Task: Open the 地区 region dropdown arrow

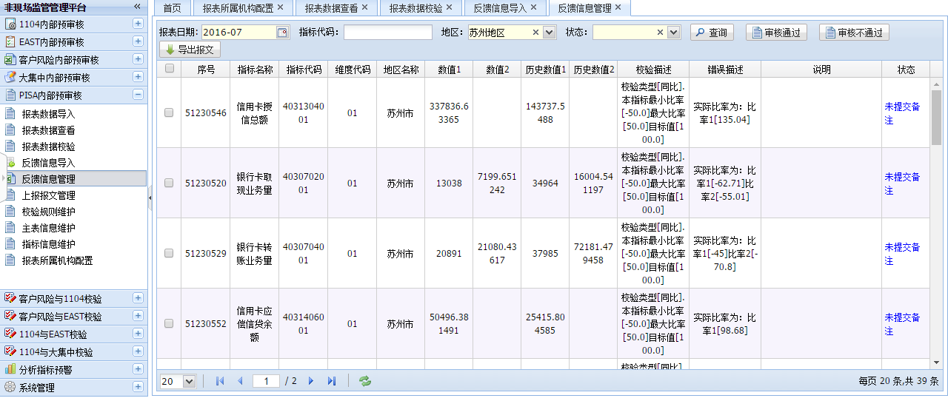Action: [x=549, y=33]
